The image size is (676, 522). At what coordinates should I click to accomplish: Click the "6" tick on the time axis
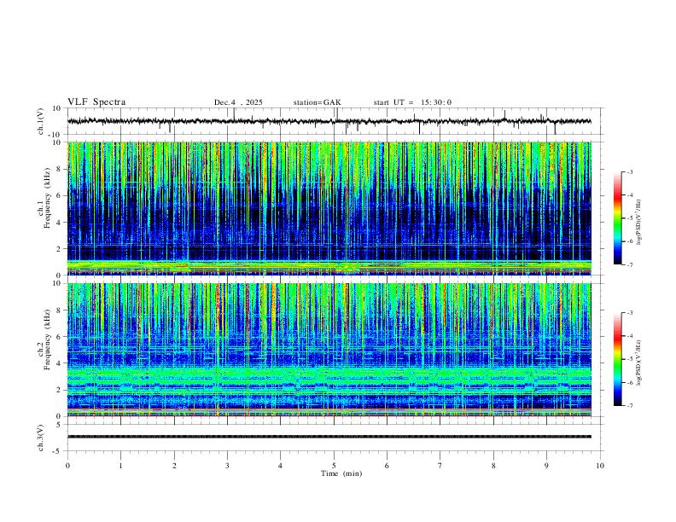pyautogui.click(x=388, y=466)
